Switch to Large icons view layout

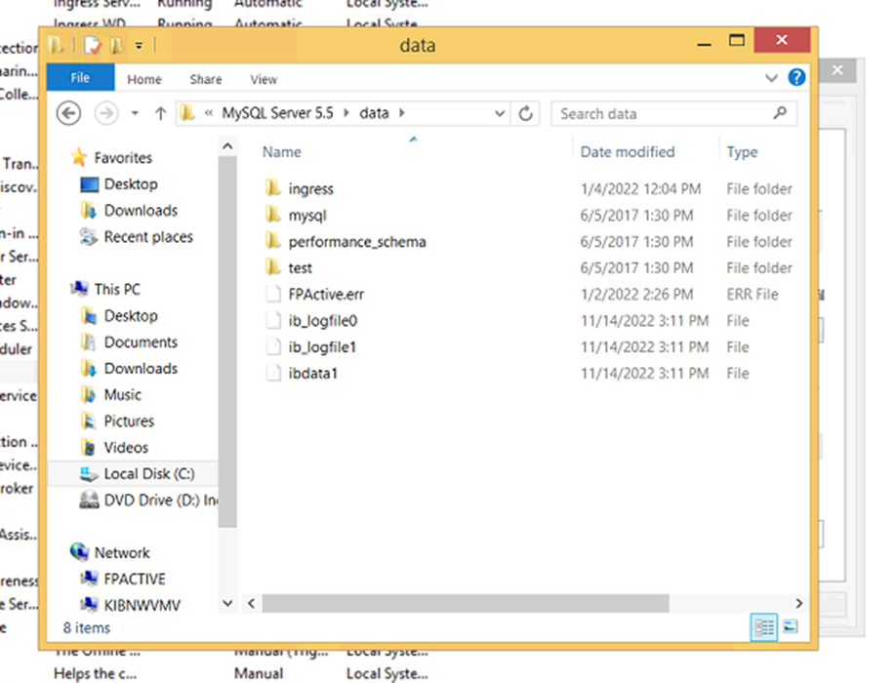click(x=791, y=626)
